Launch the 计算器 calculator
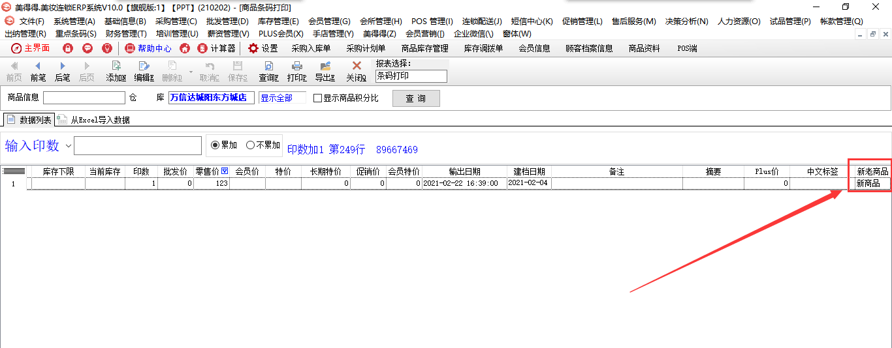Viewport: 892px width, 348px height. (217, 48)
